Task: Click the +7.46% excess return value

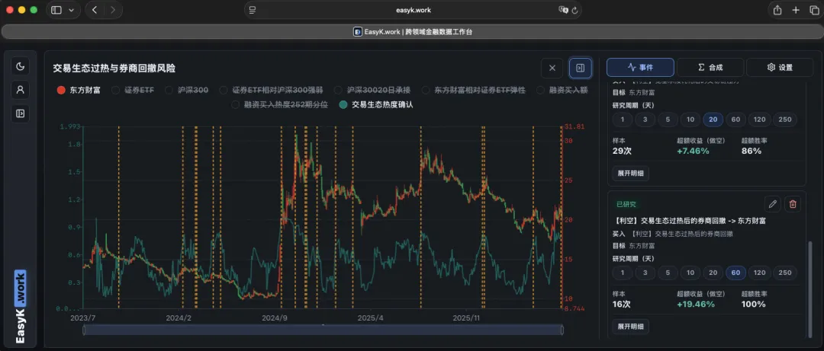Action: pyautogui.click(x=693, y=151)
